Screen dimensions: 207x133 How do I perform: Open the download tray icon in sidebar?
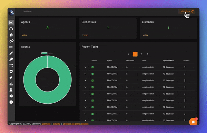click(11, 84)
